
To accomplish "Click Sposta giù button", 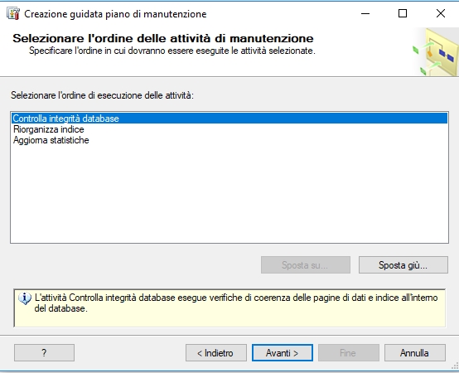I will [x=403, y=265].
